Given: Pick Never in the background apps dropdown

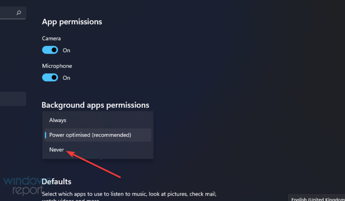Looking at the screenshot, I should [x=57, y=150].
